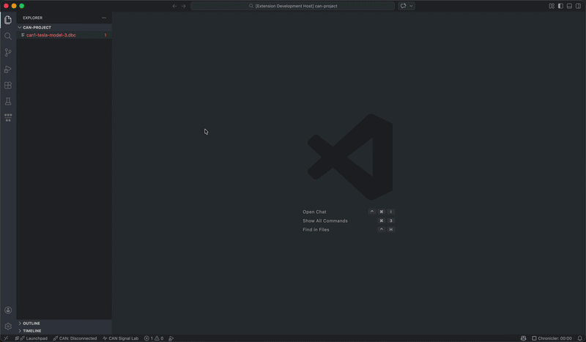
Task: Open the Manage gear menu
Action: (x=8, y=327)
